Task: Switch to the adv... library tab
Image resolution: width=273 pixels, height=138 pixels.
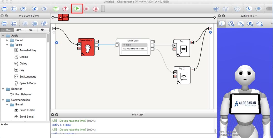Action: point(20,30)
